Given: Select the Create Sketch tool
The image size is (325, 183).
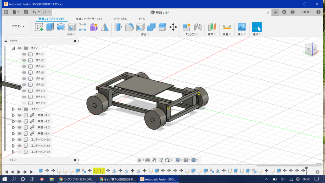Looking at the screenshot, I should pos(39,27).
